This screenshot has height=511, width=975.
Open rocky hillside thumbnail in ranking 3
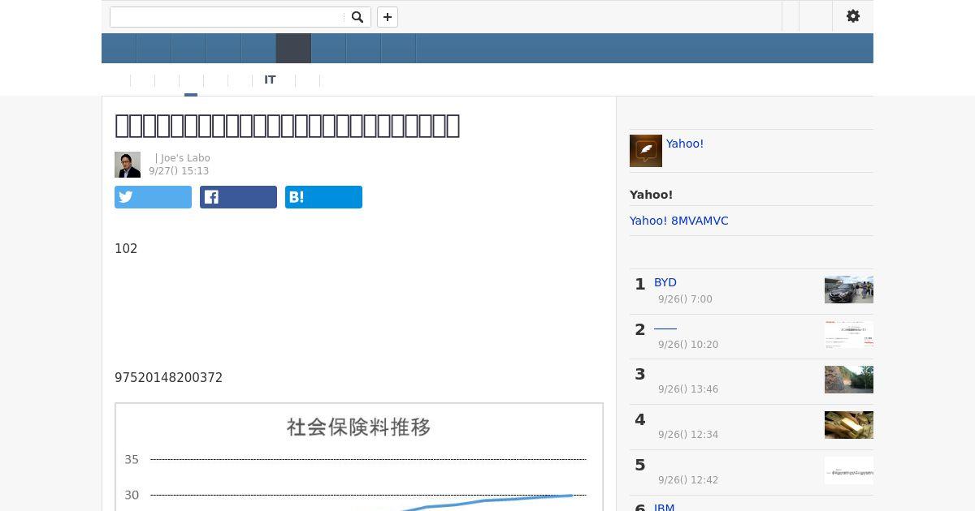[849, 380]
